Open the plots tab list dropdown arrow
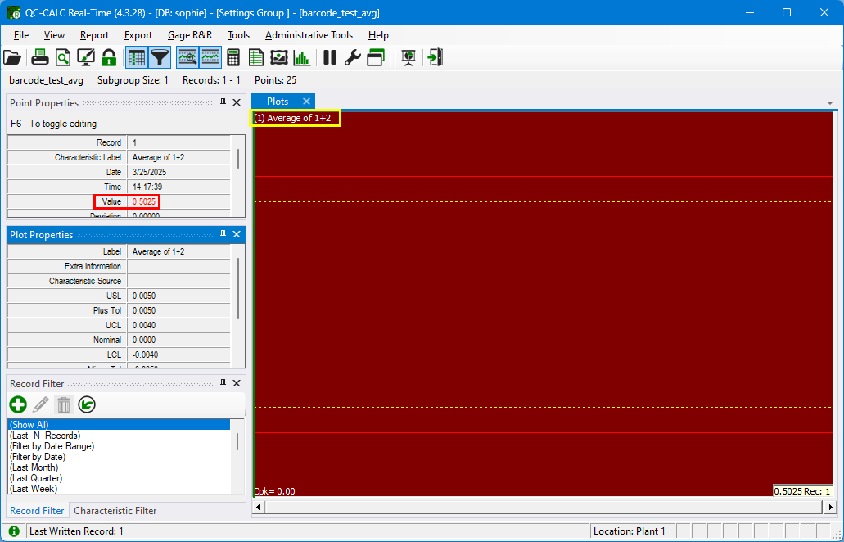 tap(830, 103)
